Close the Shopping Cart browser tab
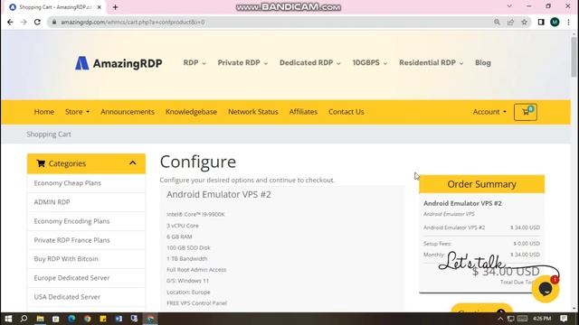The height and width of the screenshot is (325, 579). (100, 7)
